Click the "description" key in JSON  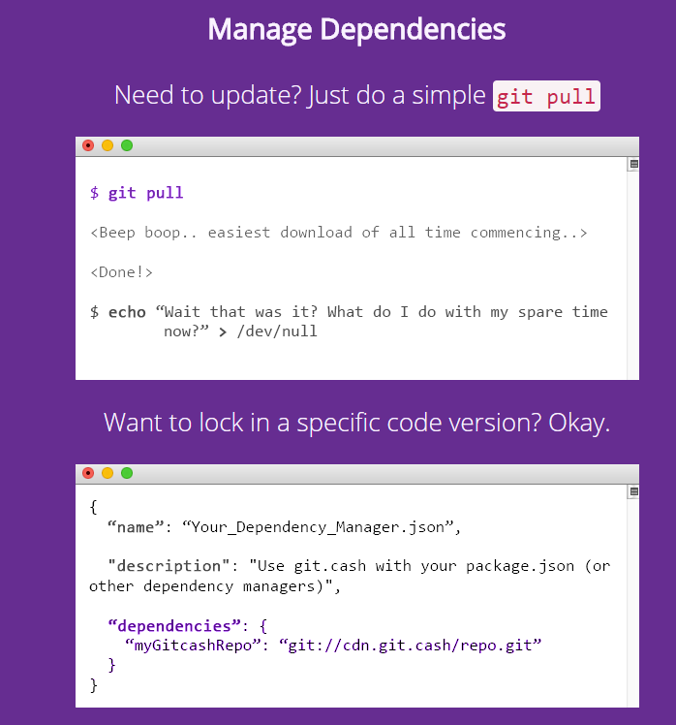[169, 566]
